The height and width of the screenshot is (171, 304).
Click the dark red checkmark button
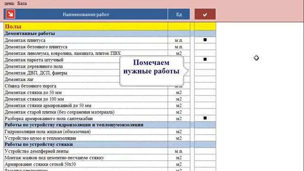pos(205,14)
